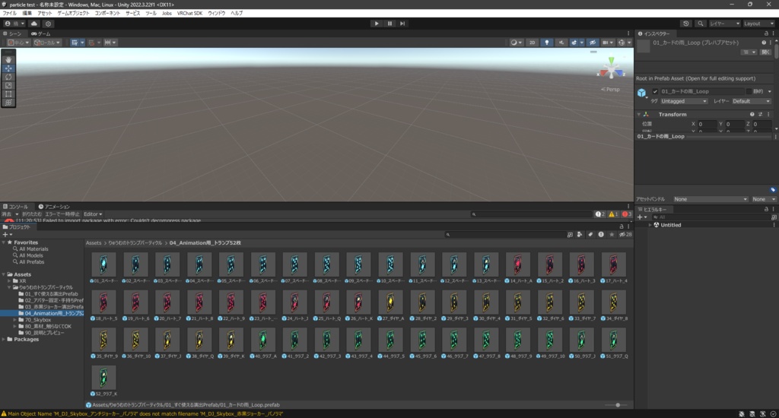
Task: Open the undo history icon
Action: (686, 24)
